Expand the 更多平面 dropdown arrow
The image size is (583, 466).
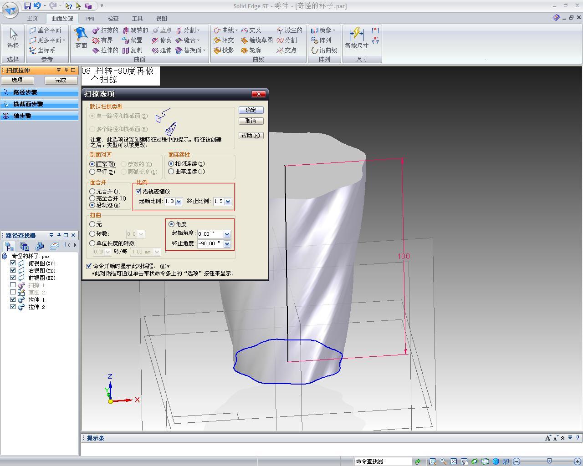tap(64, 40)
